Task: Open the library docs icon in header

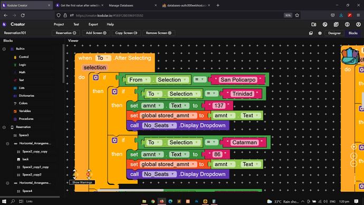Action: 336,24
